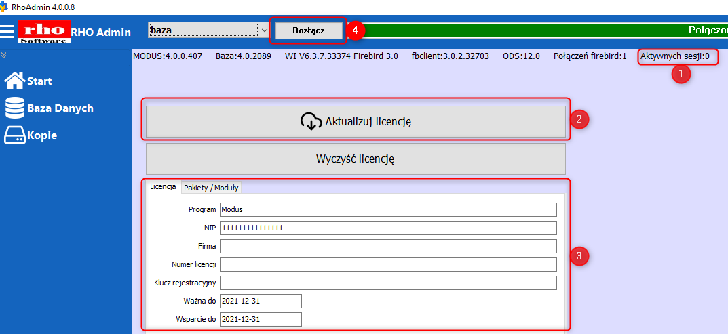Click the Baza:4.0.2089 status text
Screen dimensions: 728x334
click(x=244, y=57)
